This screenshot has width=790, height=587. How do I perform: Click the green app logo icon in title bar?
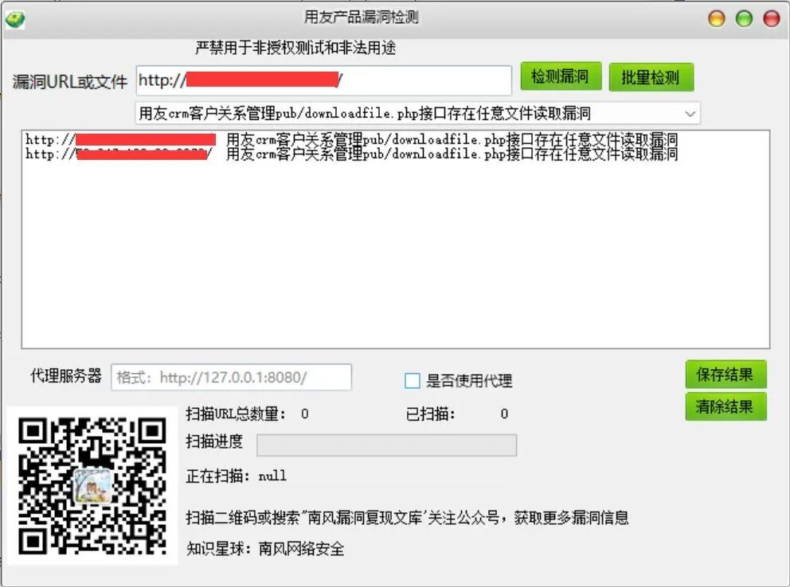[15, 20]
